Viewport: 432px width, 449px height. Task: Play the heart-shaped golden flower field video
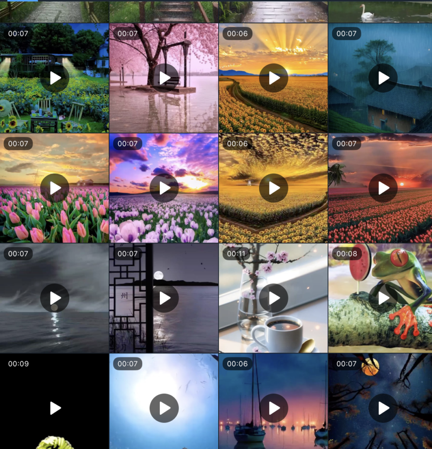coord(274,188)
